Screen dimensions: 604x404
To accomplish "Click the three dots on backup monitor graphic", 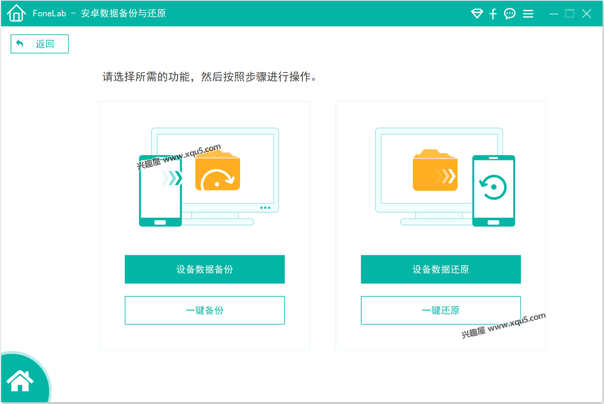I will (x=265, y=208).
